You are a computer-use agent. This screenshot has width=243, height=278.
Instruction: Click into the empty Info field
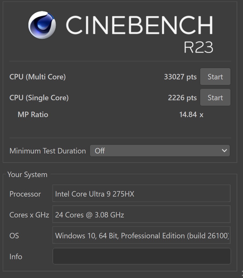click(x=141, y=256)
